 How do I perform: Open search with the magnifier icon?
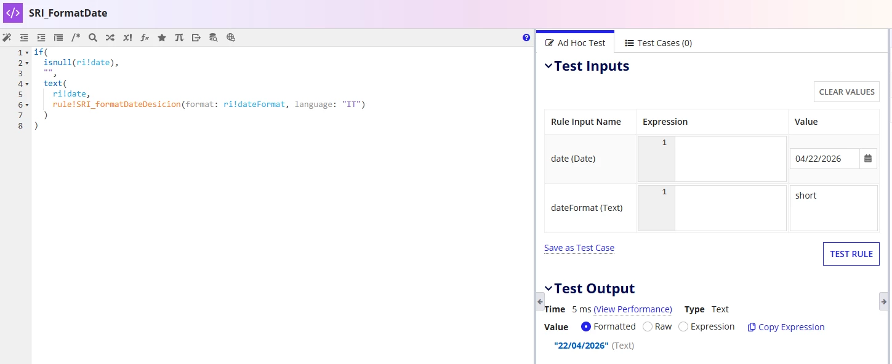pyautogui.click(x=93, y=38)
